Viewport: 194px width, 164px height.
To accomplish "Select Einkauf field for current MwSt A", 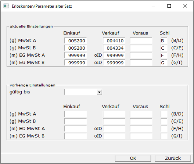I will point(76,41).
